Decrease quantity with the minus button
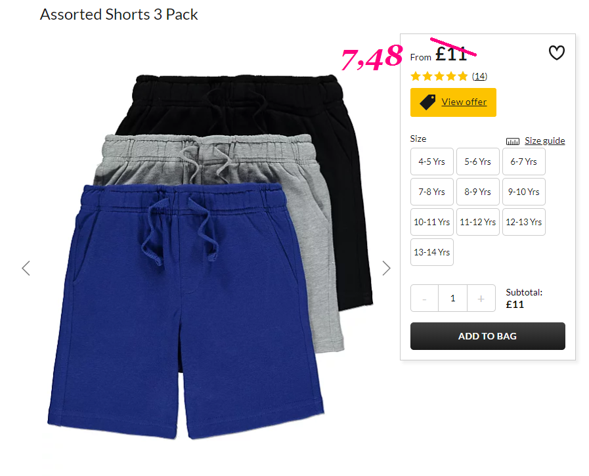Screen dimensions: 589x476 [424, 298]
